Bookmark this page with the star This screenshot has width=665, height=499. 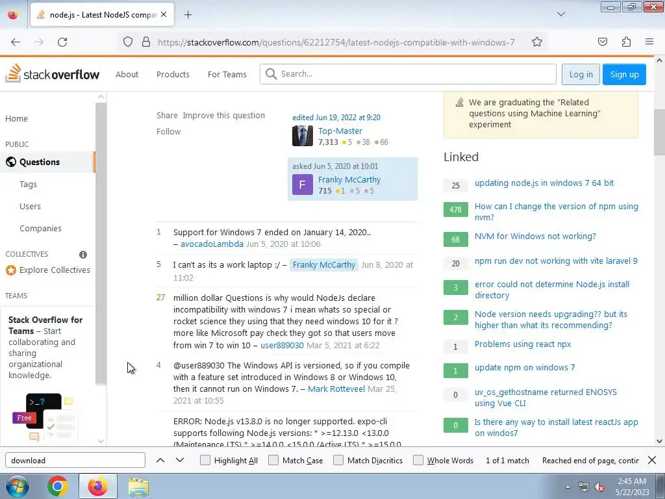click(537, 42)
